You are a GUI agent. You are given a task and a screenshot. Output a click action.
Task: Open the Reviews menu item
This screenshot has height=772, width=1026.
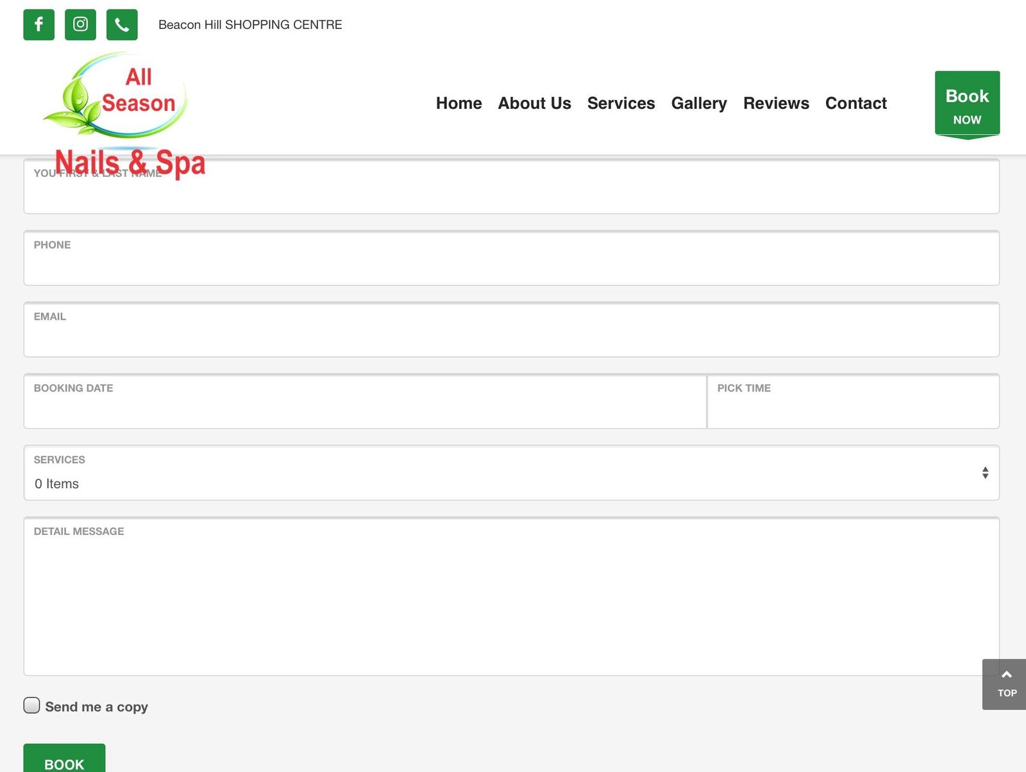(x=776, y=103)
